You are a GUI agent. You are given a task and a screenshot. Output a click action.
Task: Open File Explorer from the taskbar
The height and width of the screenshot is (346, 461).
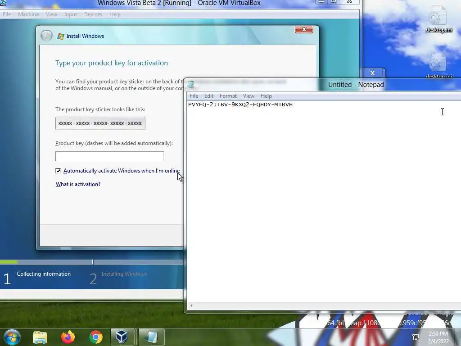click(40, 337)
